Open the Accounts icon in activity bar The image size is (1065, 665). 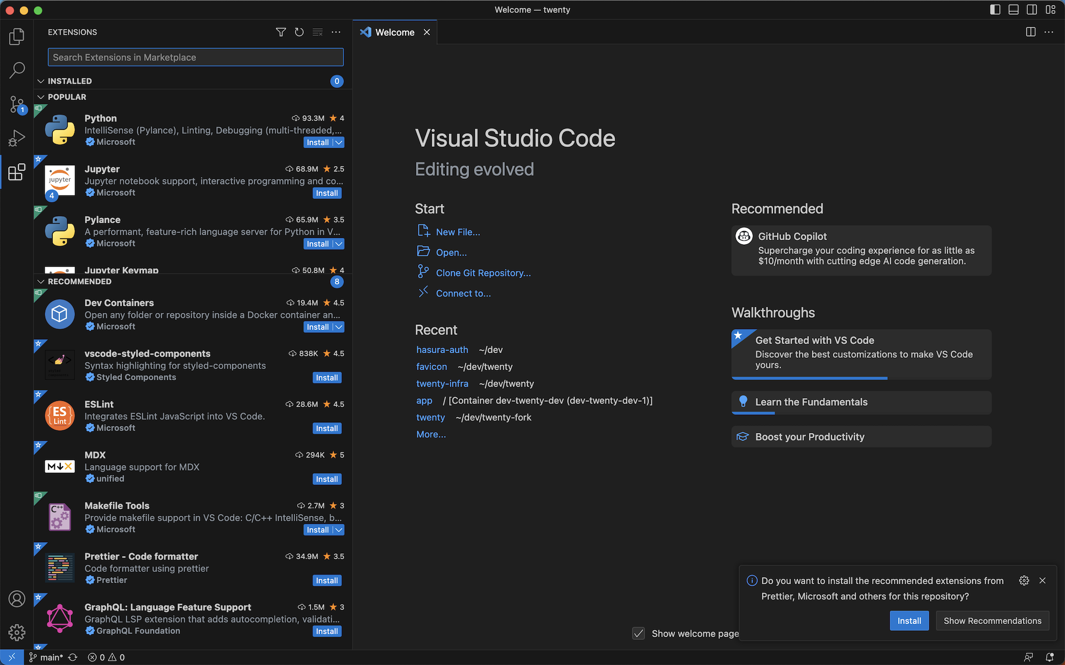[17, 598]
